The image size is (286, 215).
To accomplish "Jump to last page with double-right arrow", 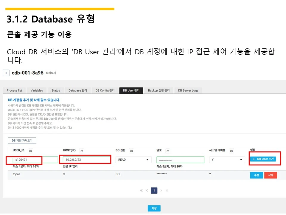I will coord(167,190).
